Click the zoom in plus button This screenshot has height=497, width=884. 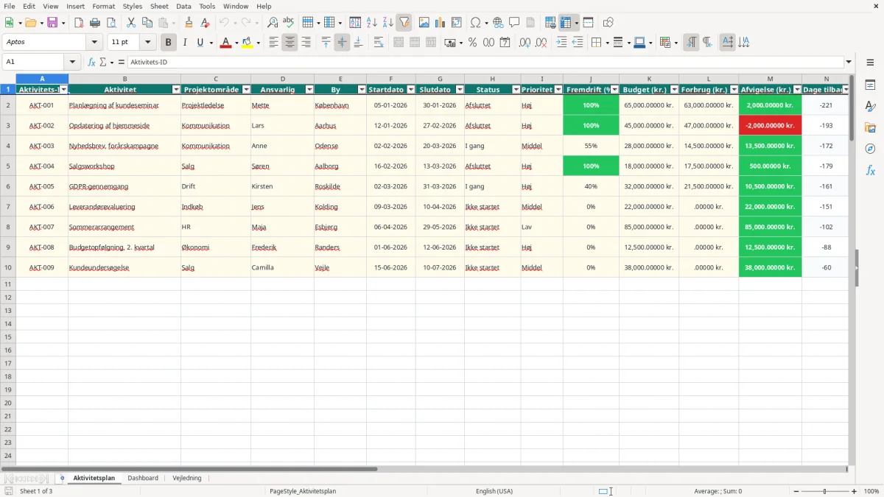pos(855,491)
